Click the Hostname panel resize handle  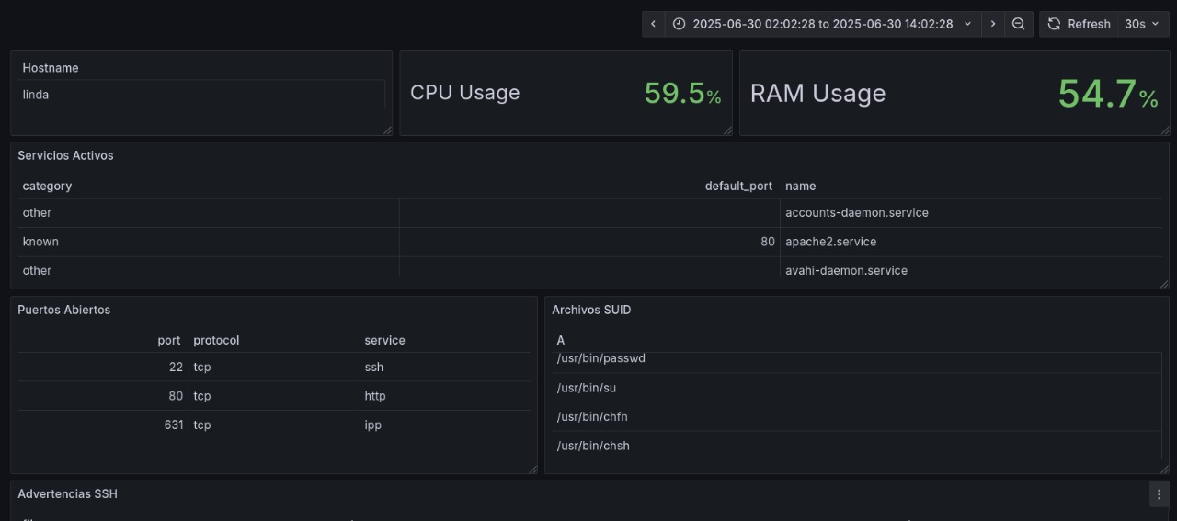pos(387,130)
